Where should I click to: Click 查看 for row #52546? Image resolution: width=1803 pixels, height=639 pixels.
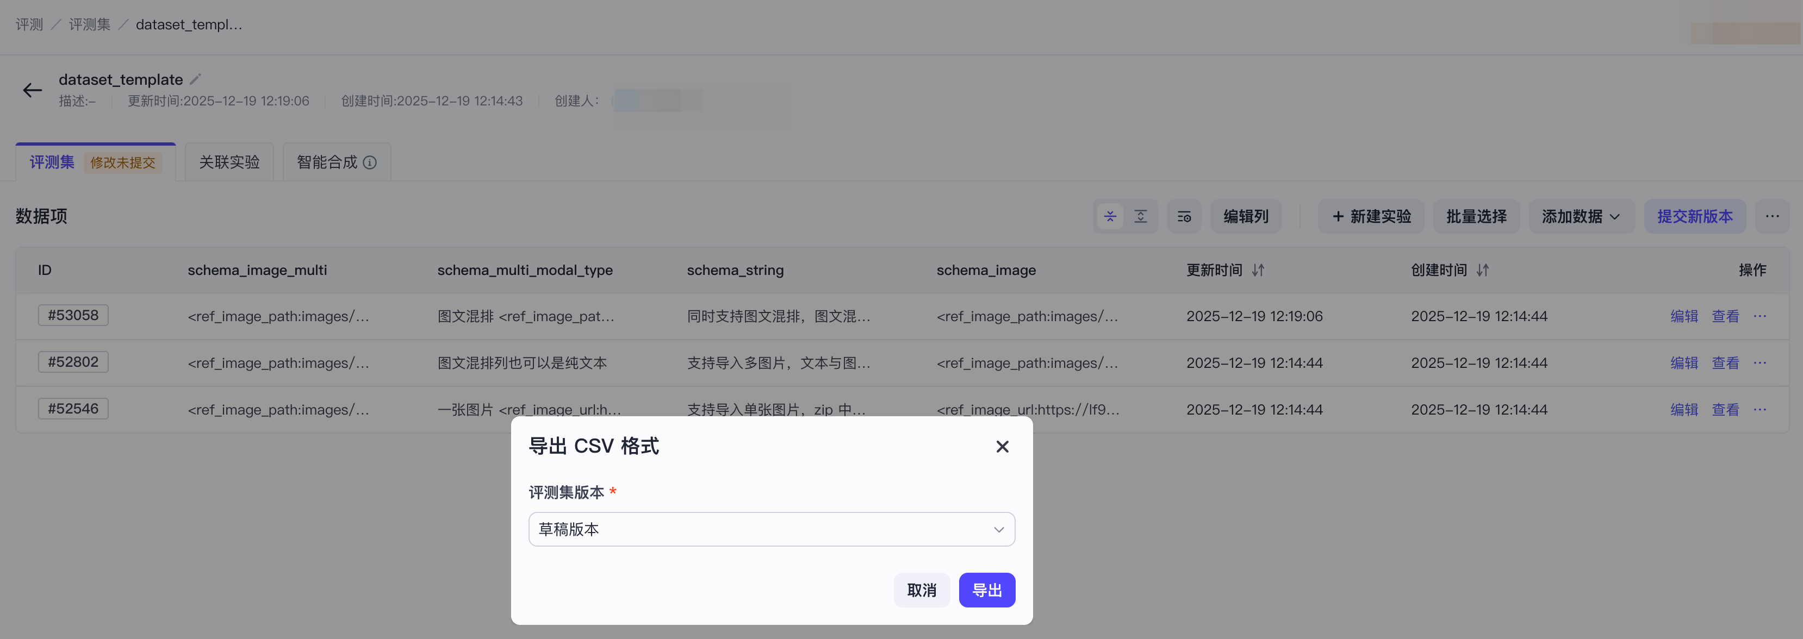[x=1725, y=410]
